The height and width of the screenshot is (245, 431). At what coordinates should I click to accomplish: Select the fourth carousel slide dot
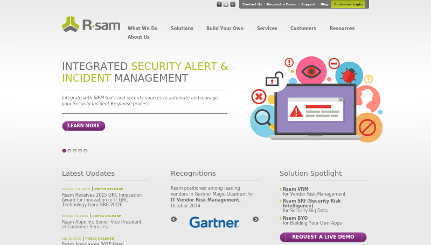pos(80,151)
